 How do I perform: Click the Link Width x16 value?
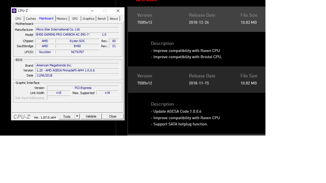click(x=59, y=93)
